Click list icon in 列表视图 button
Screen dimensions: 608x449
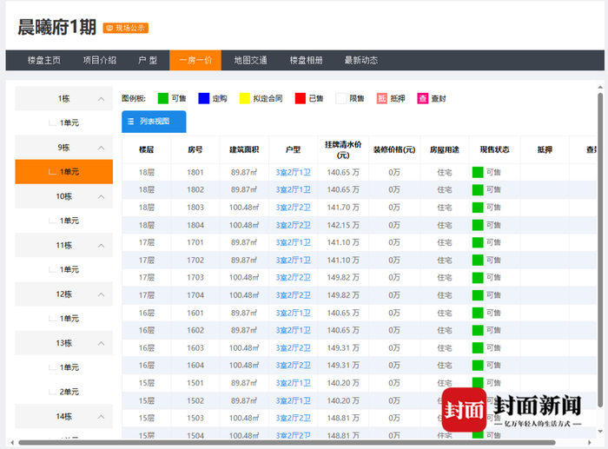pos(130,122)
